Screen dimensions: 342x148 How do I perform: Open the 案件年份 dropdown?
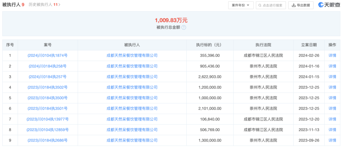tap(240, 5)
